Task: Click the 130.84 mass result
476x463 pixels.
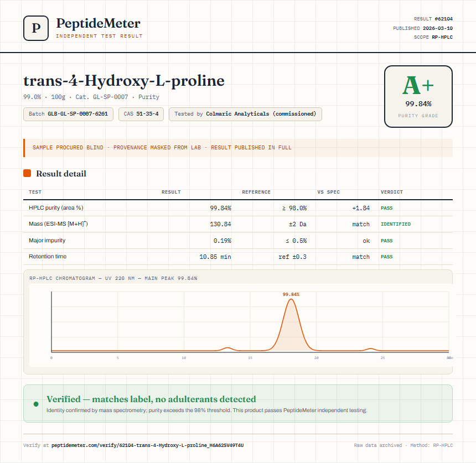Action: pyautogui.click(x=221, y=224)
